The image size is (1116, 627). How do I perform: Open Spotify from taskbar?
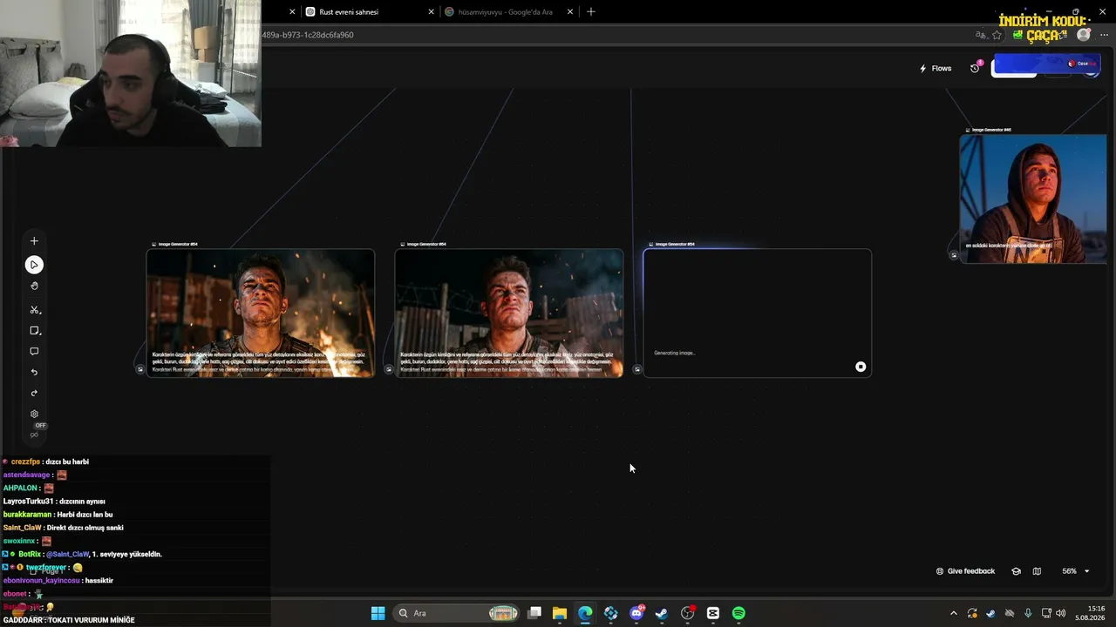tap(738, 613)
